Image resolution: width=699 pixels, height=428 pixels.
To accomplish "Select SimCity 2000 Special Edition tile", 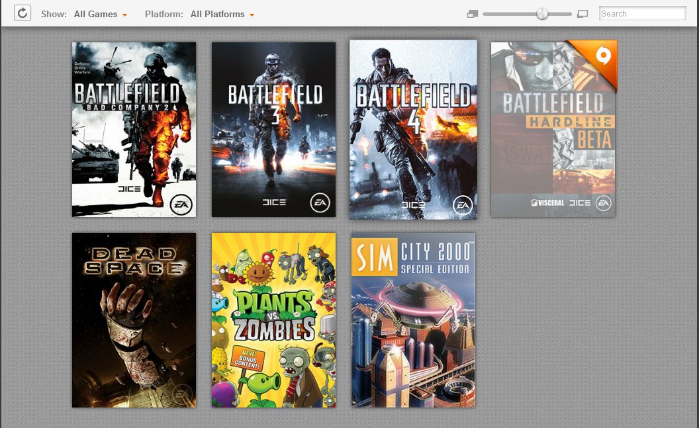I will (x=413, y=320).
